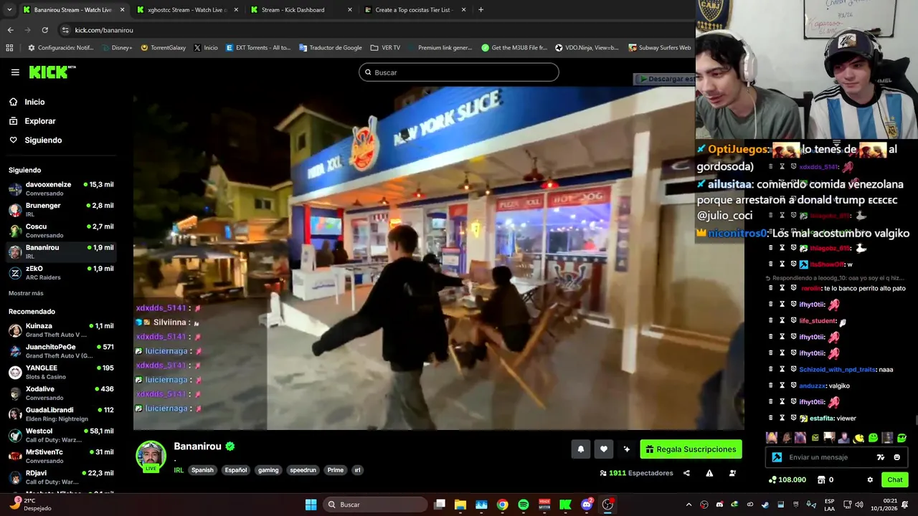This screenshot has width=918, height=516.
Task: Open Spotify from the taskbar
Action: coord(524,505)
